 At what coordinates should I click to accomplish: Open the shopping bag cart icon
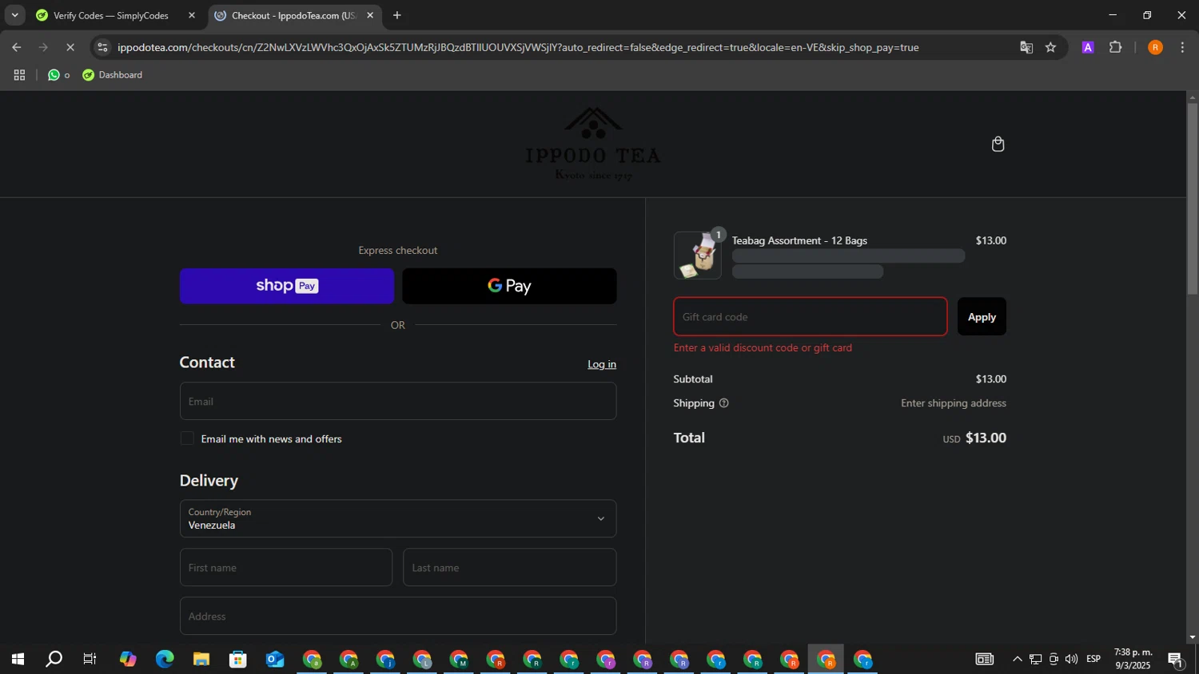click(x=998, y=144)
